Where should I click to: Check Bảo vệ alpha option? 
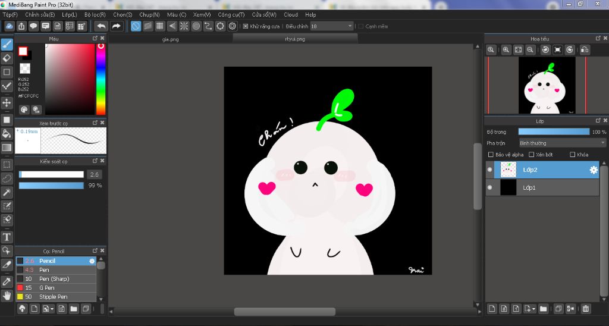[491, 155]
